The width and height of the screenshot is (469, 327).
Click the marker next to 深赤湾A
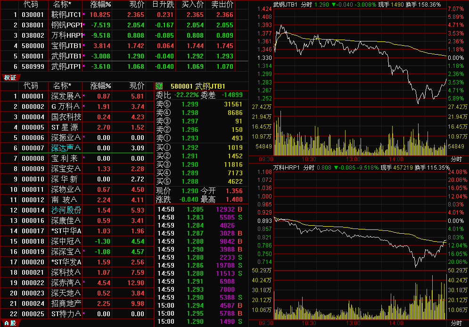pyautogui.click(x=83, y=282)
